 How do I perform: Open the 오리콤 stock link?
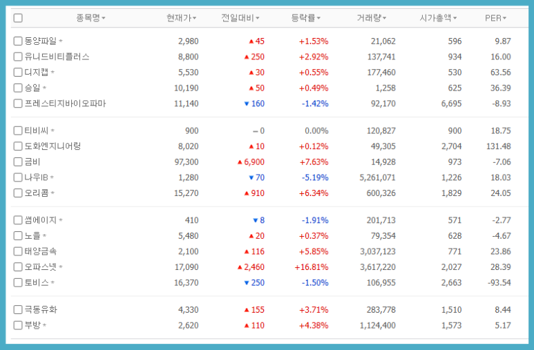tap(37, 193)
